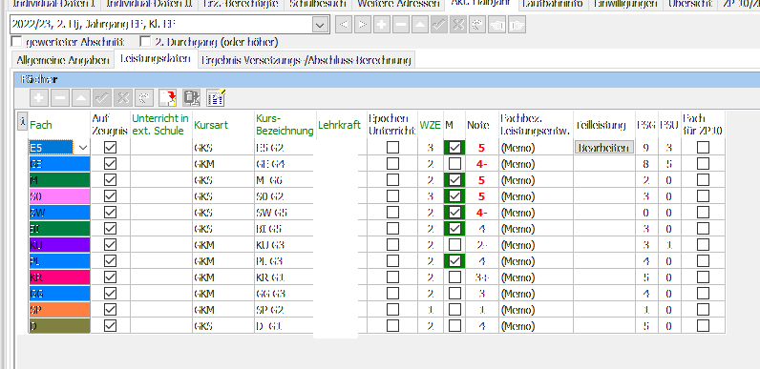This screenshot has width=760, height=369.
Task: Click Note '5' in the M row
Action: pyautogui.click(x=481, y=179)
